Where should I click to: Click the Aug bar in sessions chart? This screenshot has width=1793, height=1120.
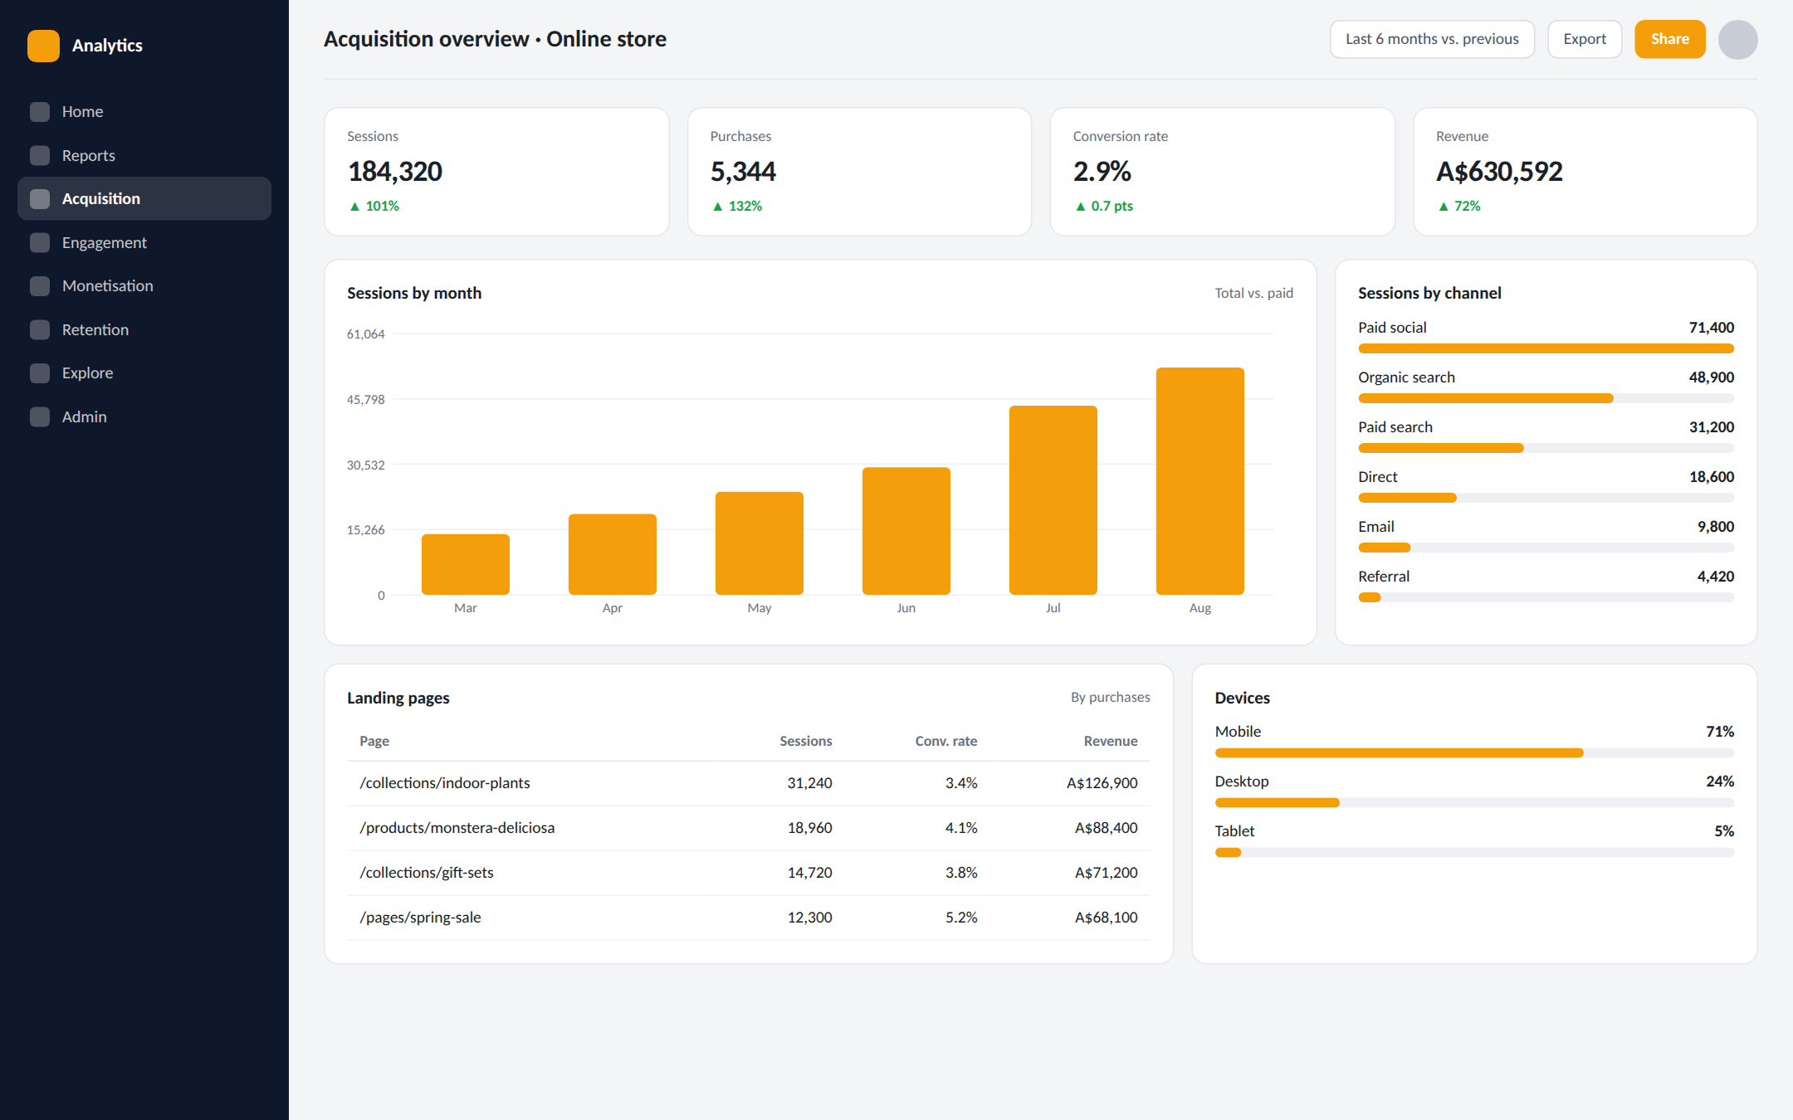pyautogui.click(x=1200, y=481)
